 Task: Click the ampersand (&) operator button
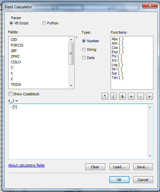point(122,96)
